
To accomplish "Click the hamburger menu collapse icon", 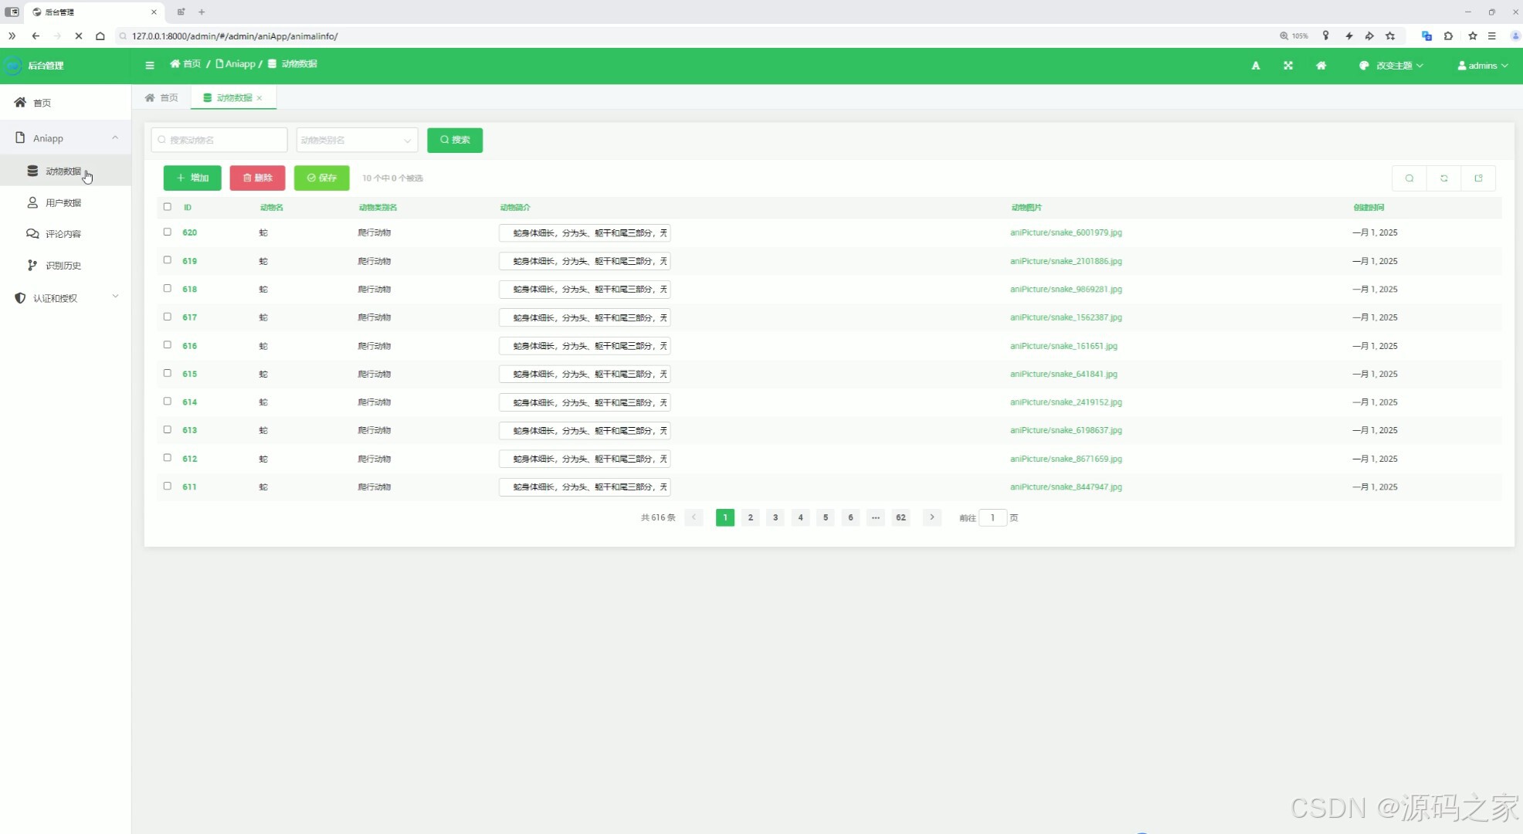I will [150, 66].
